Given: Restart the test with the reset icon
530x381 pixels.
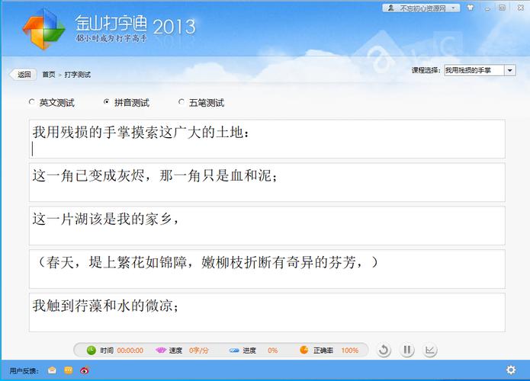Looking at the screenshot, I should [x=384, y=350].
